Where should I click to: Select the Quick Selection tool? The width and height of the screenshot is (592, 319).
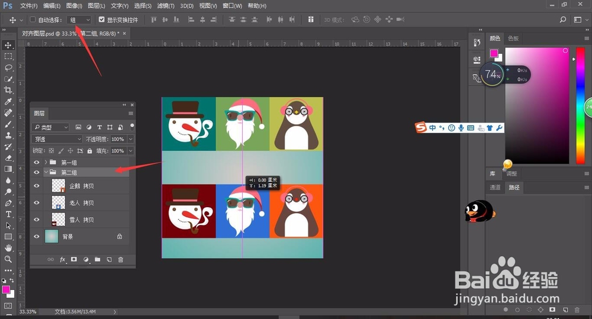[x=8, y=79]
